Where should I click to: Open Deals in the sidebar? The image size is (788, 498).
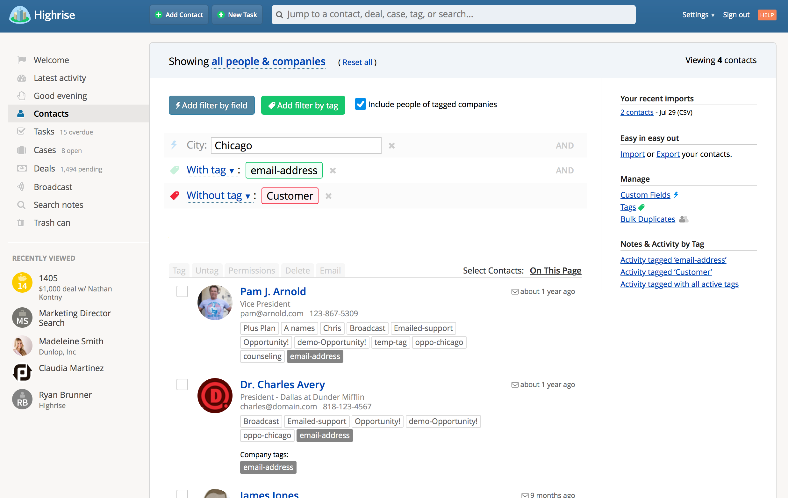pos(44,168)
